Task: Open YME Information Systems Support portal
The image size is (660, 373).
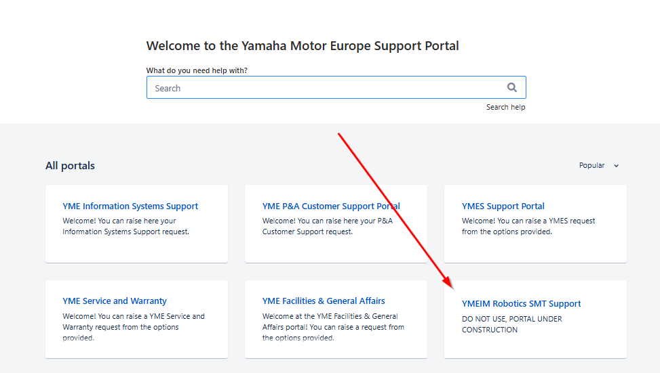Action: [130, 206]
